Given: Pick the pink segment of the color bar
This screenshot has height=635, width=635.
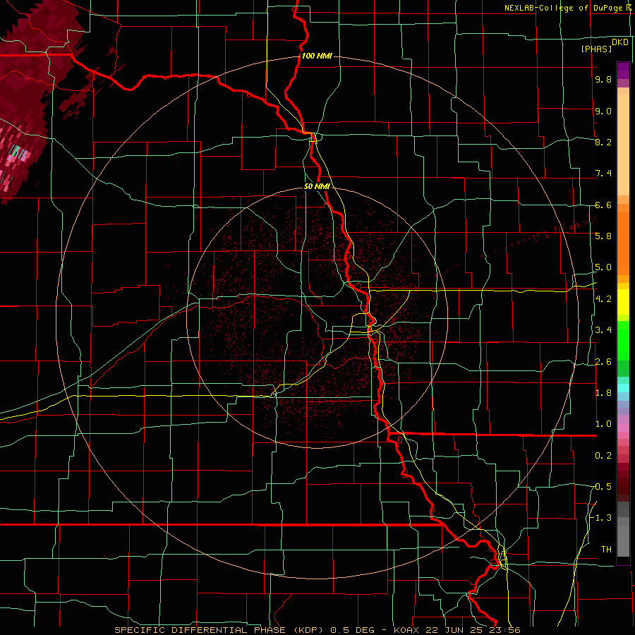Looking at the screenshot, I should (x=623, y=428).
